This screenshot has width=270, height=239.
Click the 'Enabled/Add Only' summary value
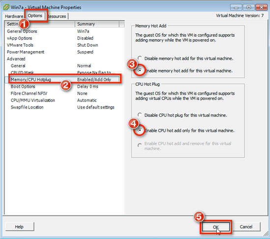(x=94, y=80)
